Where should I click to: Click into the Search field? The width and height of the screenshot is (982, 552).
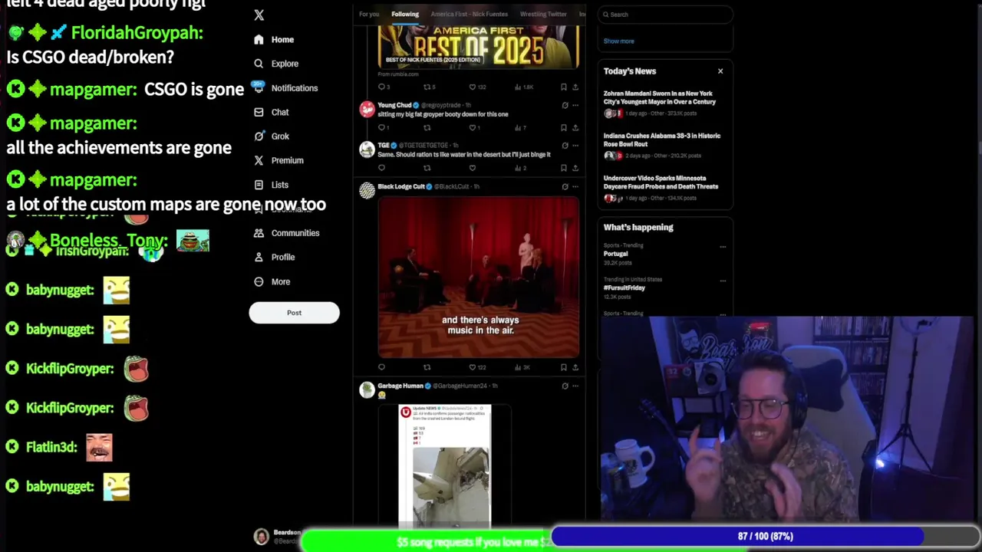pos(665,15)
